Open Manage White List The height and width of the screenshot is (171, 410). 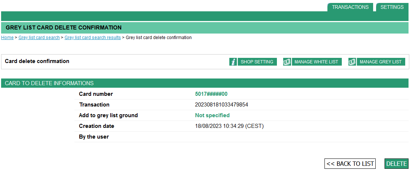click(x=316, y=62)
